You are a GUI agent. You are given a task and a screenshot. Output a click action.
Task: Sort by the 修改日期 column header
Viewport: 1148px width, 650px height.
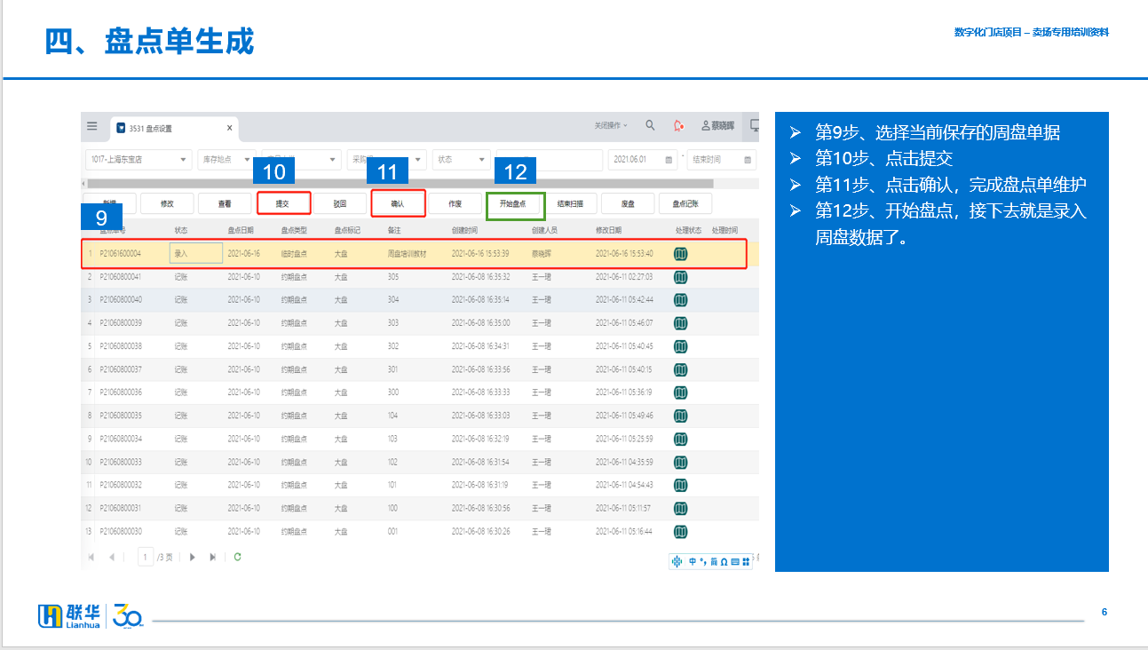609,230
